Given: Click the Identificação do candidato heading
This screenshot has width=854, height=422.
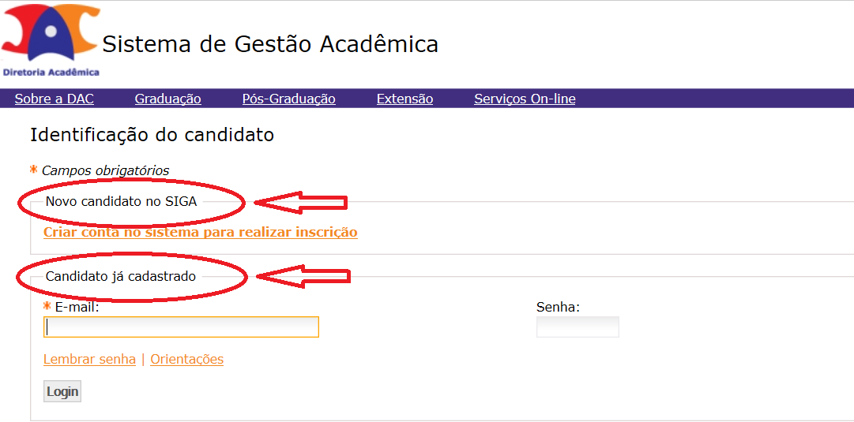Looking at the screenshot, I should pyautogui.click(x=152, y=135).
